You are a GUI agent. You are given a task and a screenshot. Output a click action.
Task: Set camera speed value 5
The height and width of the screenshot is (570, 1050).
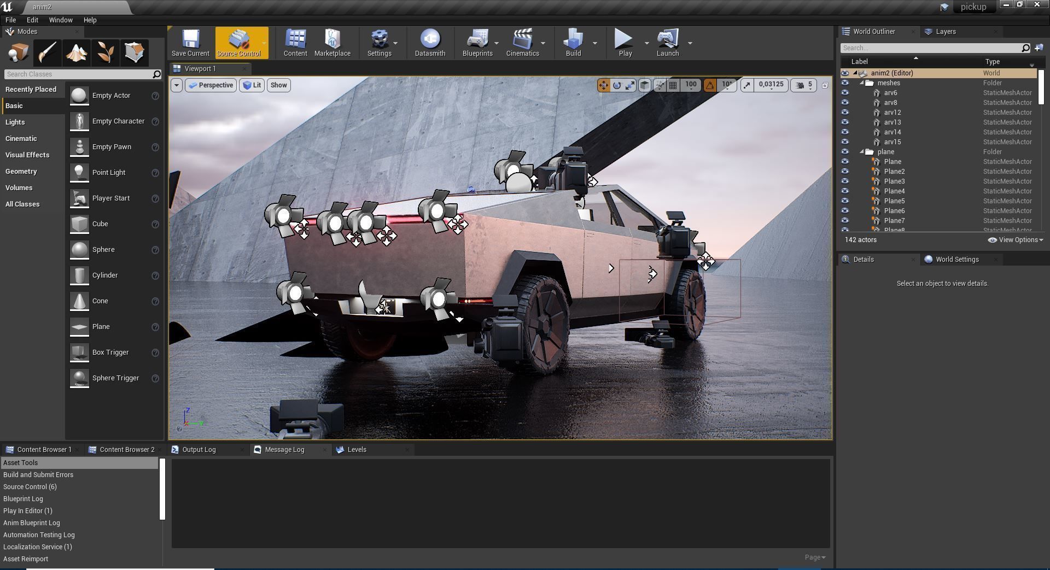(x=804, y=85)
